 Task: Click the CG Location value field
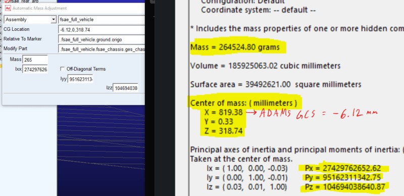coord(102,30)
